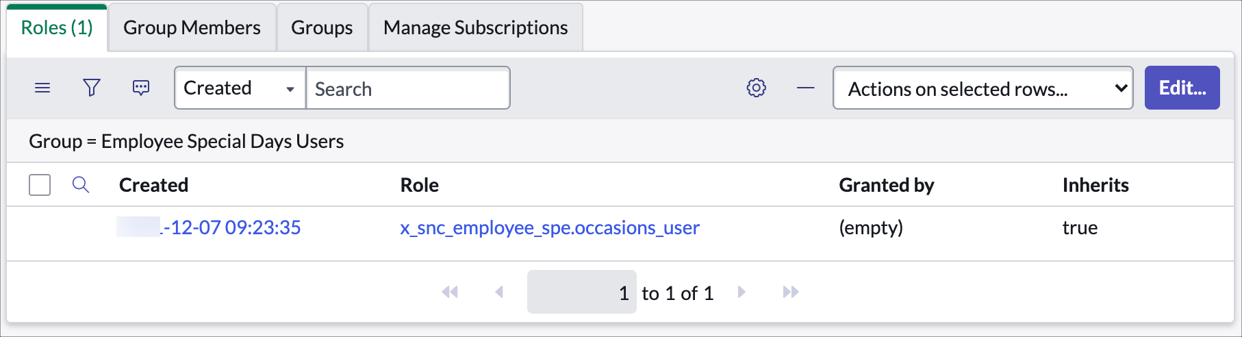This screenshot has height=337, width=1242.
Task: Open the Manage Subscriptions tab
Action: 476,27
